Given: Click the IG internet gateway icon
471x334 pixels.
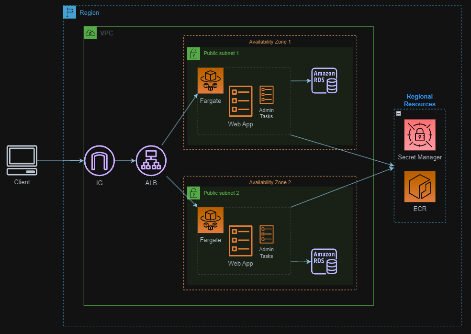Looking at the screenshot, I should pos(100,161).
